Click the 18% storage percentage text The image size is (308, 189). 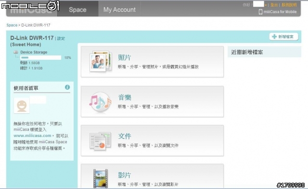click(x=67, y=58)
